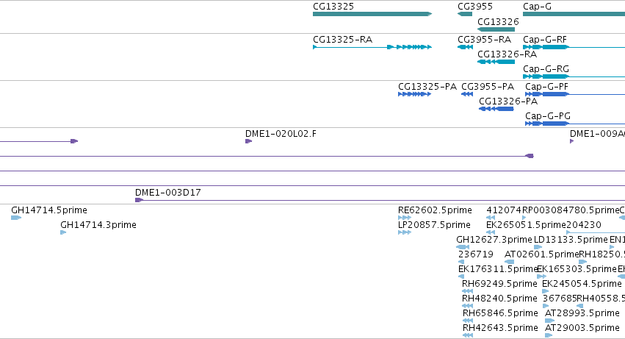Click the Cap-G-PG protein glyph

click(575, 124)
